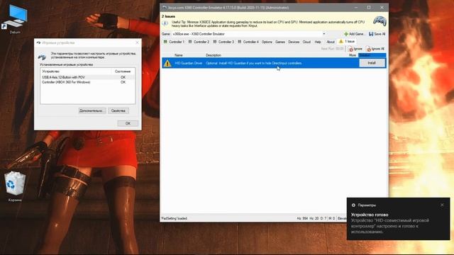This screenshot has height=255, width=454.
Task: Select the HID Guardian Driver row text
Action: coord(189,63)
